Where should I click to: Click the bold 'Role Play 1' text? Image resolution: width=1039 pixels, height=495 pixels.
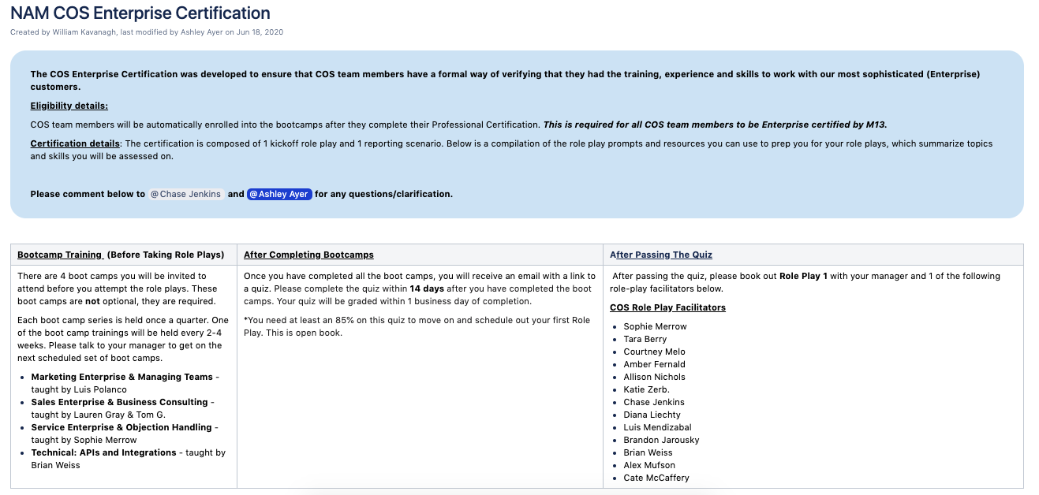(x=803, y=276)
